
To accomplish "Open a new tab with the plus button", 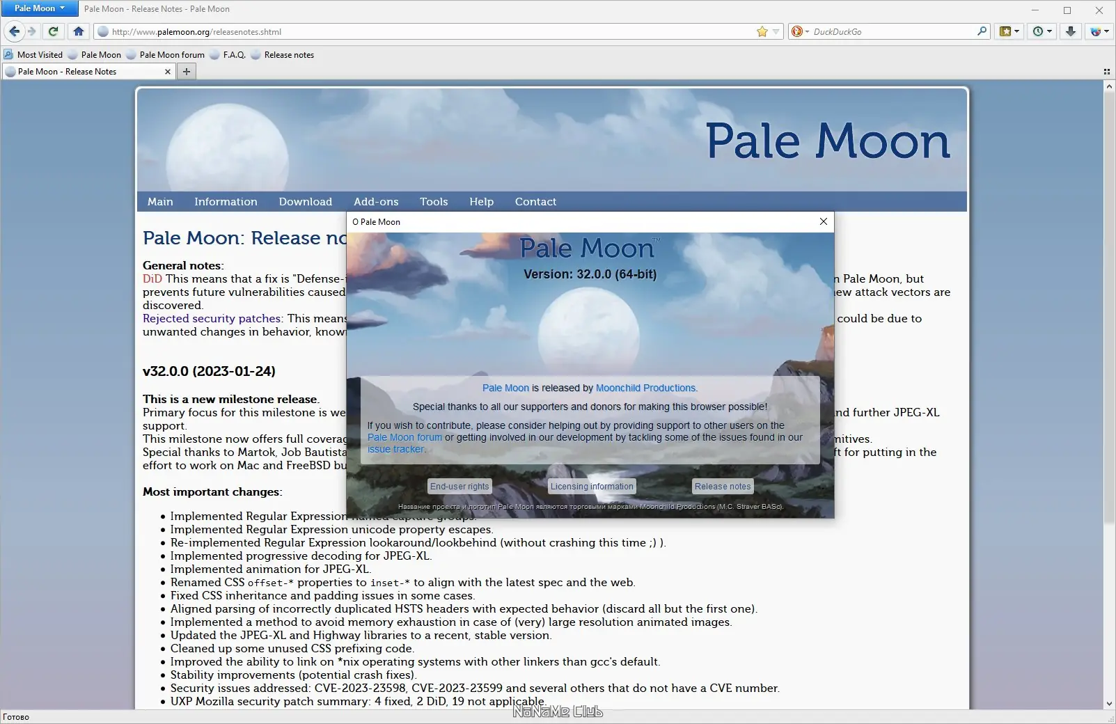I will click(x=187, y=72).
